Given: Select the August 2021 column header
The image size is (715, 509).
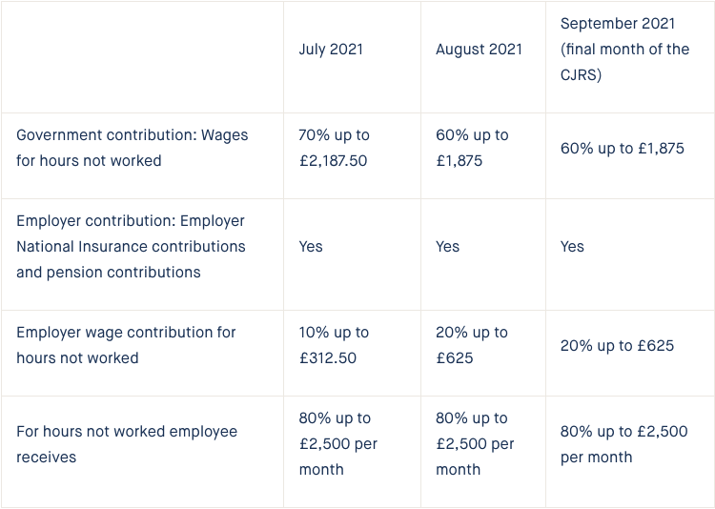Looking at the screenshot, I should tap(479, 50).
